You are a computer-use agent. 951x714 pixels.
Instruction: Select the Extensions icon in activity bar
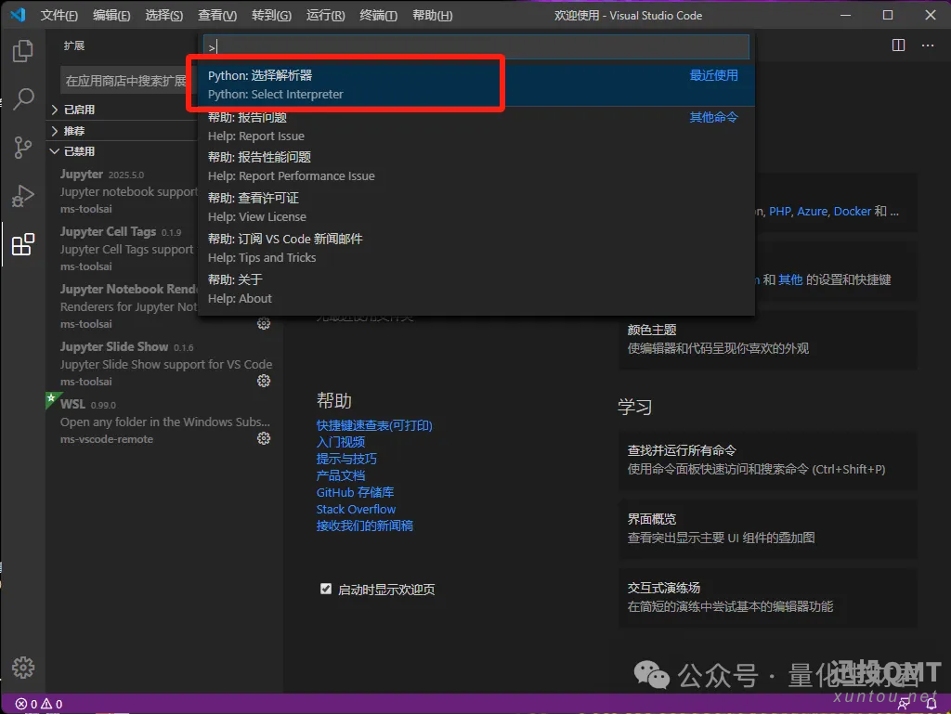tap(23, 244)
